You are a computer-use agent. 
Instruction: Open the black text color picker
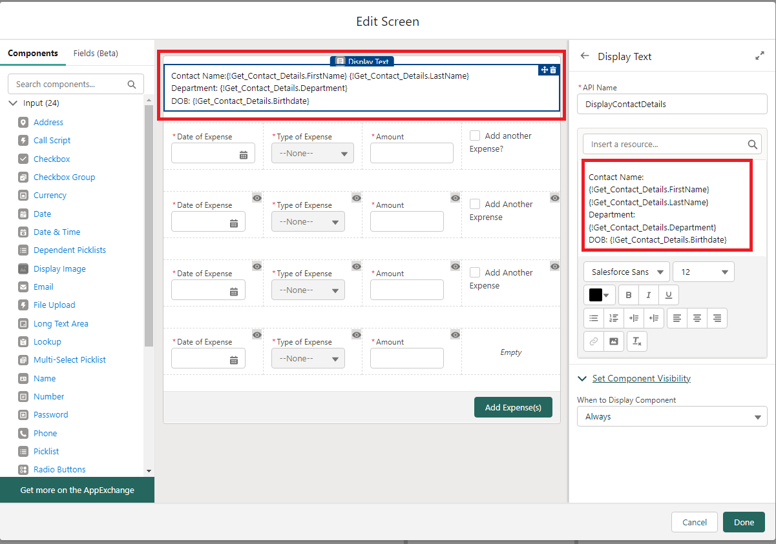[599, 295]
